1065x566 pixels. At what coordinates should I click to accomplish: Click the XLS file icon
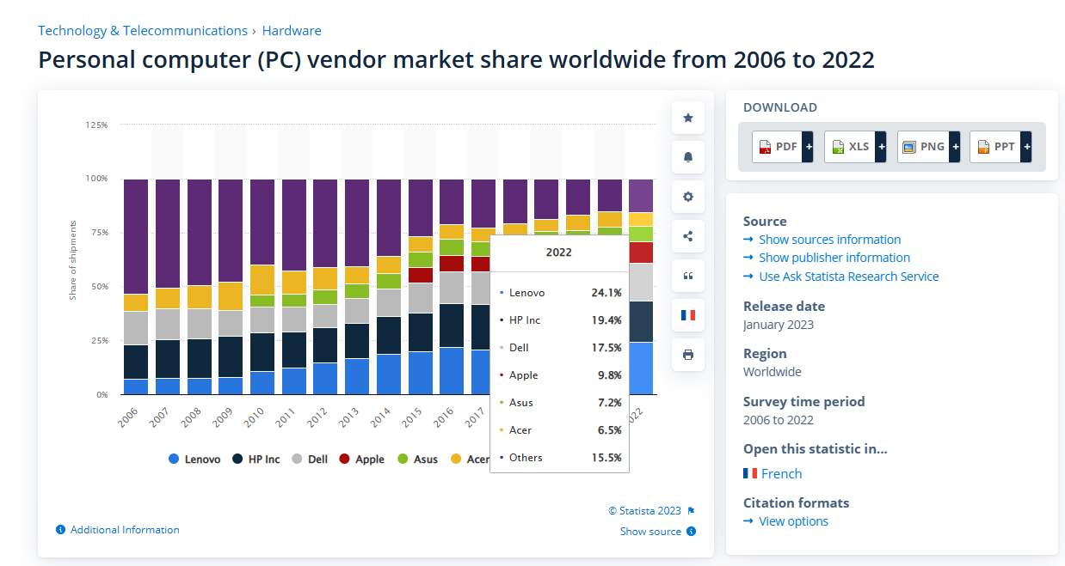[838, 147]
